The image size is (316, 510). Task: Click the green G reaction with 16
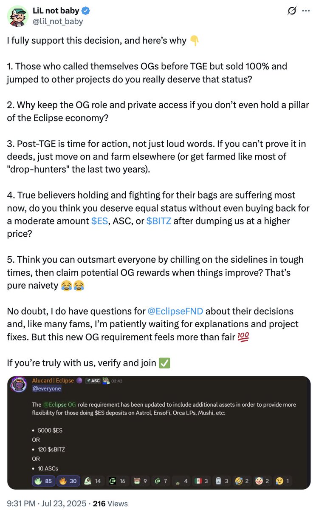point(117,481)
